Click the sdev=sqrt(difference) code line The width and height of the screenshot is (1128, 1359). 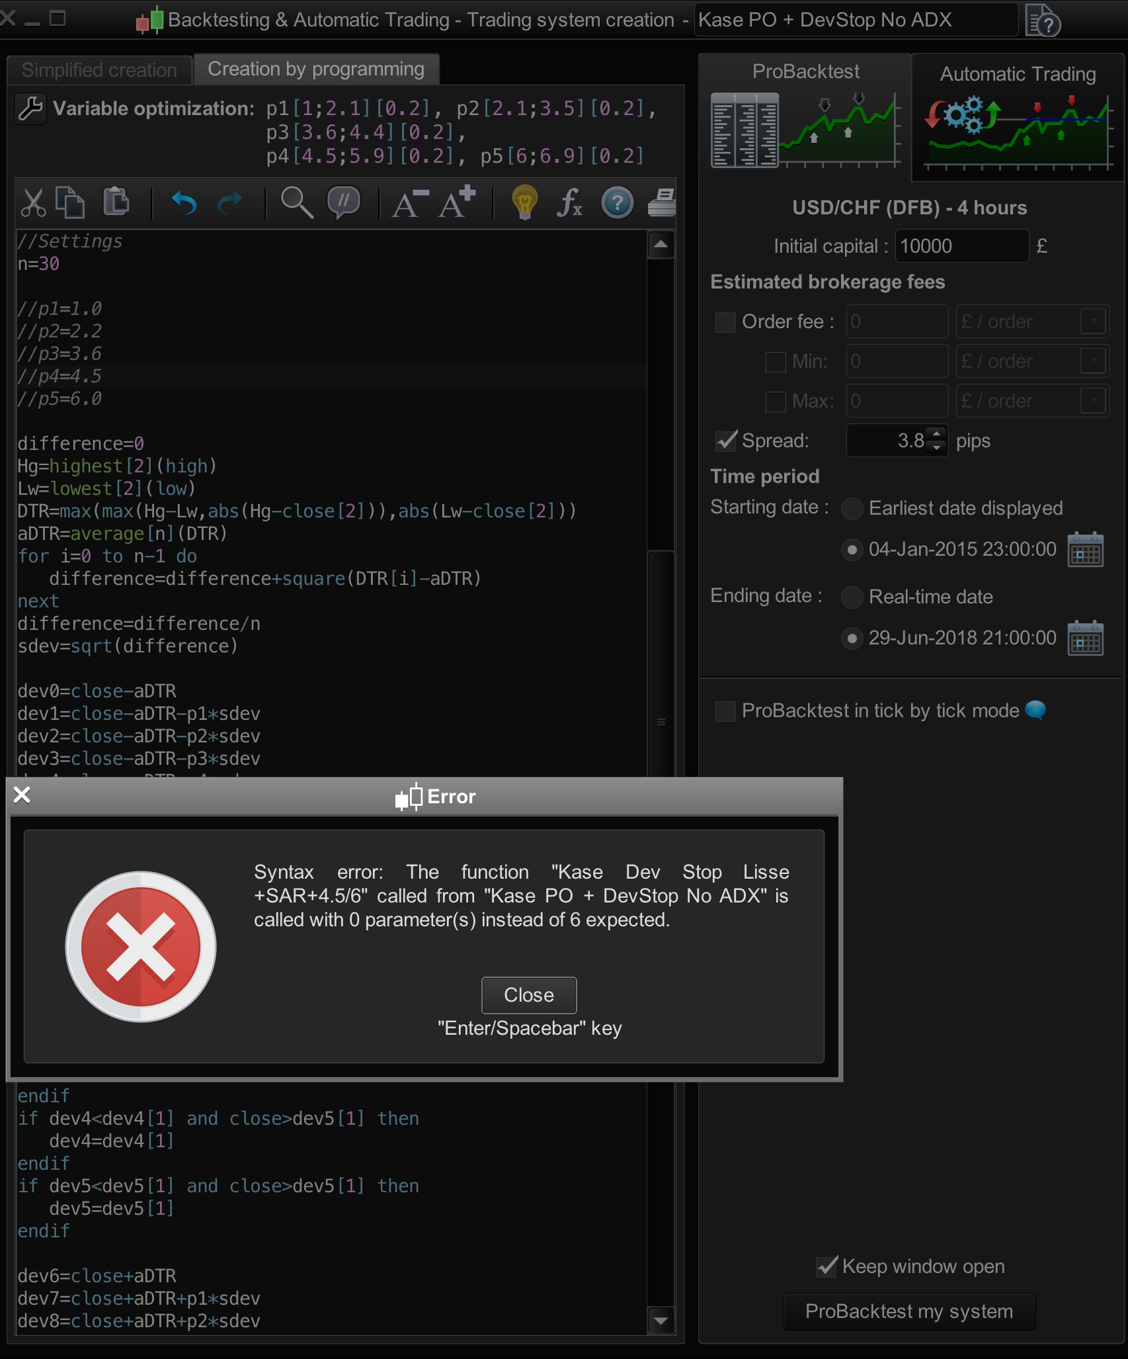[128, 646]
